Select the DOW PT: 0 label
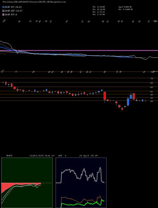The width and height of the screenshot is (158, 208). pyautogui.click(x=11, y=14)
